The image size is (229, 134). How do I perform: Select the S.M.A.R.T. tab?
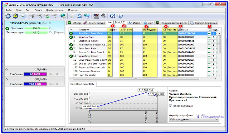click(117, 23)
